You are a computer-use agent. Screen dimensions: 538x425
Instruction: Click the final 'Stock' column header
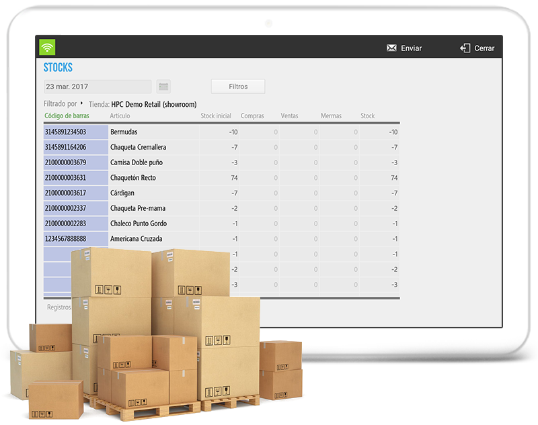tap(367, 116)
